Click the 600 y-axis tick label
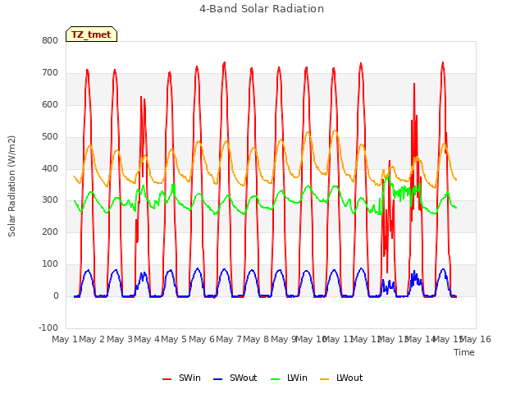The image size is (525, 394). click(50, 104)
